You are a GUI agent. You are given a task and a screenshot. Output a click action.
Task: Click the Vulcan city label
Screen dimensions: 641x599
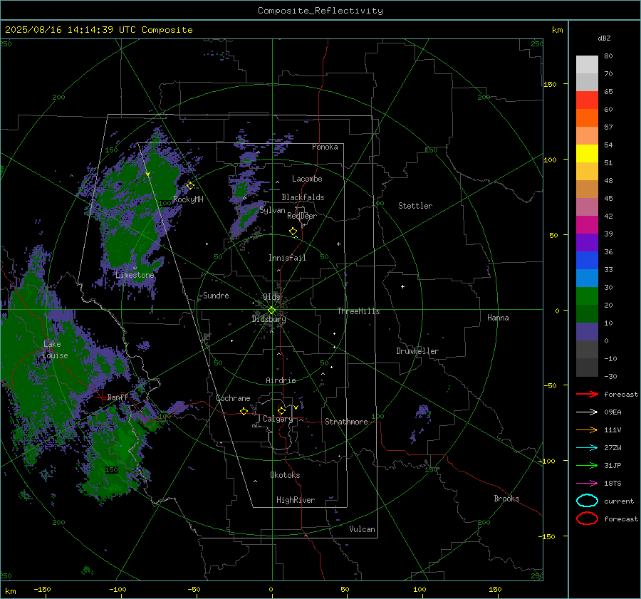pos(362,529)
